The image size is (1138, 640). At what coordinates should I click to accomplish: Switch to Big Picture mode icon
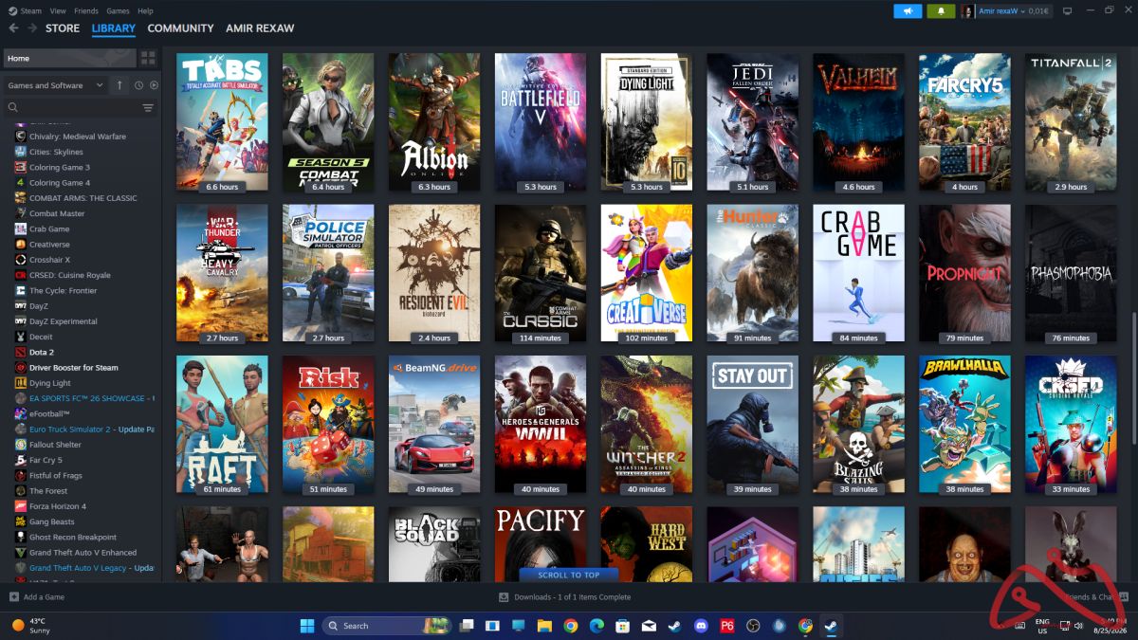click(1067, 11)
